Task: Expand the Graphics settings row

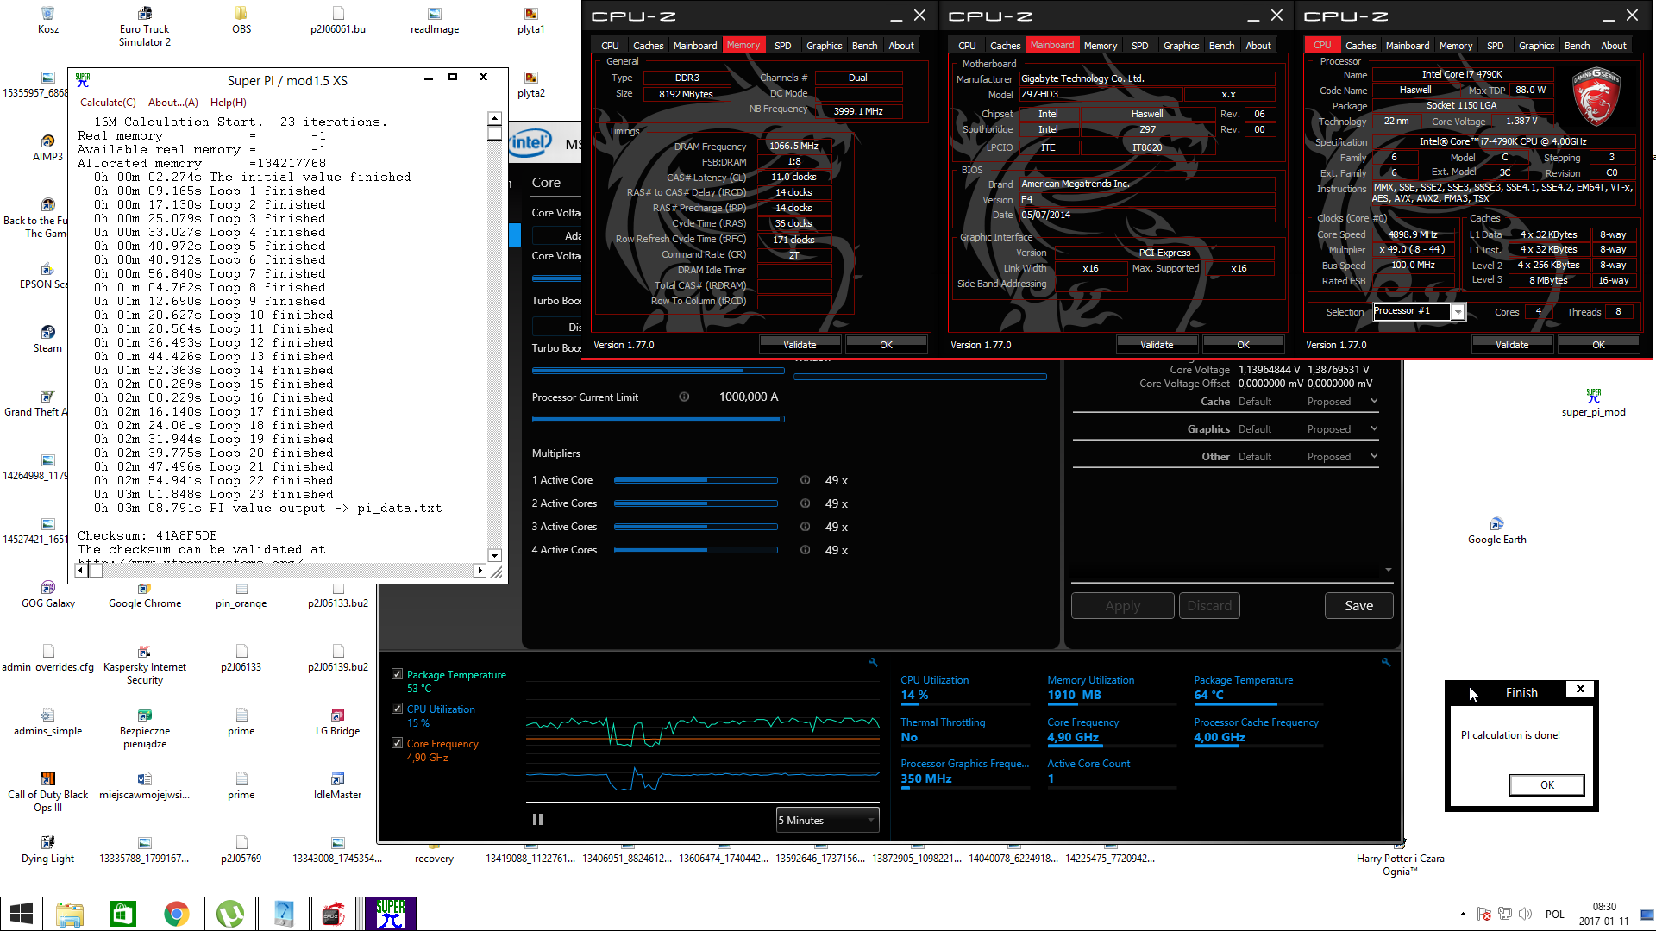Action: (x=1374, y=428)
